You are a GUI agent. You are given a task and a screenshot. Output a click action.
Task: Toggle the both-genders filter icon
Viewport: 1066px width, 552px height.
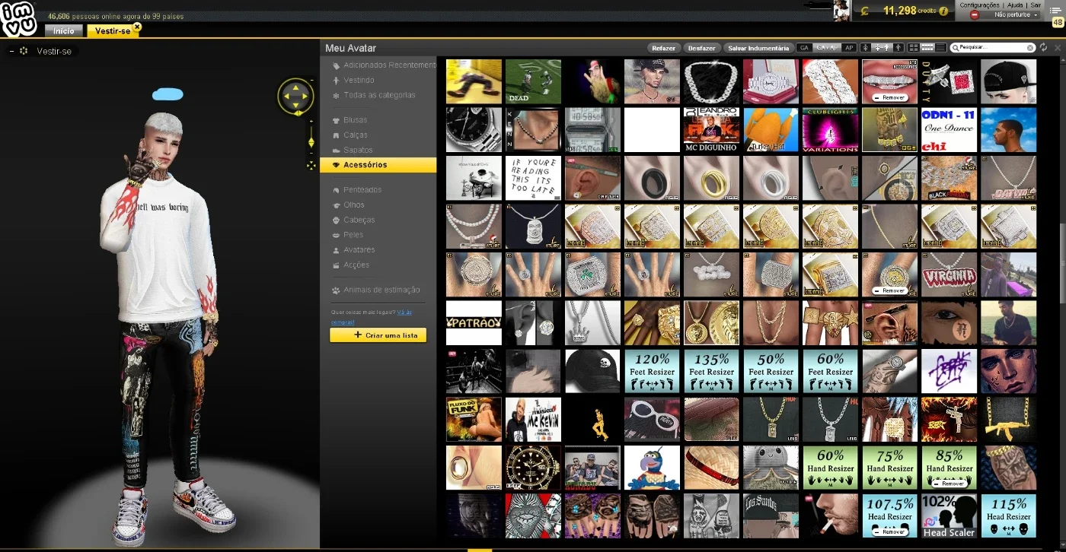pos(882,48)
